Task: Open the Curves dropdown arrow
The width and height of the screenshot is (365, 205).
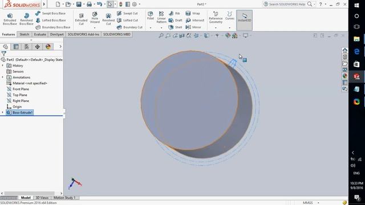Action: pos(229,28)
